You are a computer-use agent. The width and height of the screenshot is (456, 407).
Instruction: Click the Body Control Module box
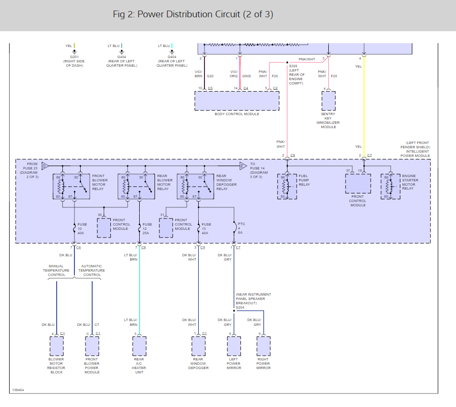pos(237,101)
